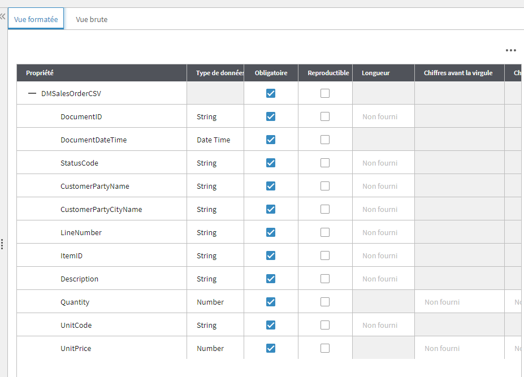Check Reproductible for Description
The width and height of the screenshot is (524, 377).
pyautogui.click(x=325, y=279)
